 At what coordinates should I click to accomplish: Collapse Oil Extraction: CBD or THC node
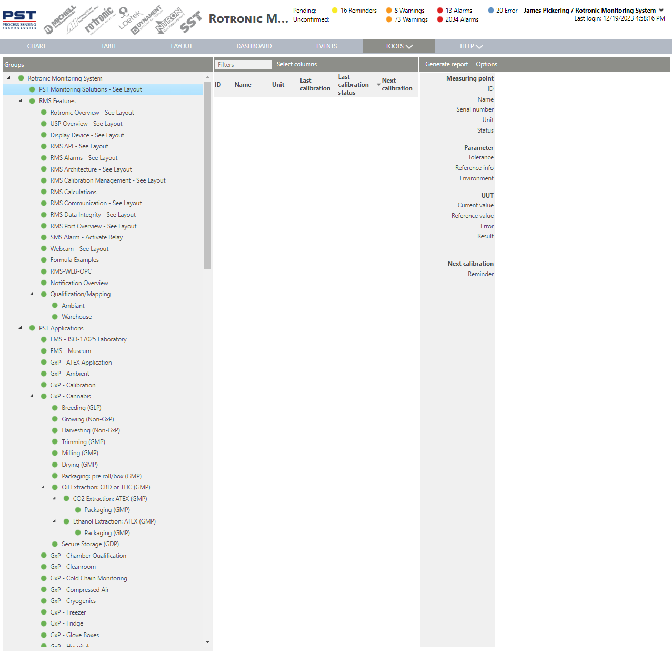(x=43, y=487)
